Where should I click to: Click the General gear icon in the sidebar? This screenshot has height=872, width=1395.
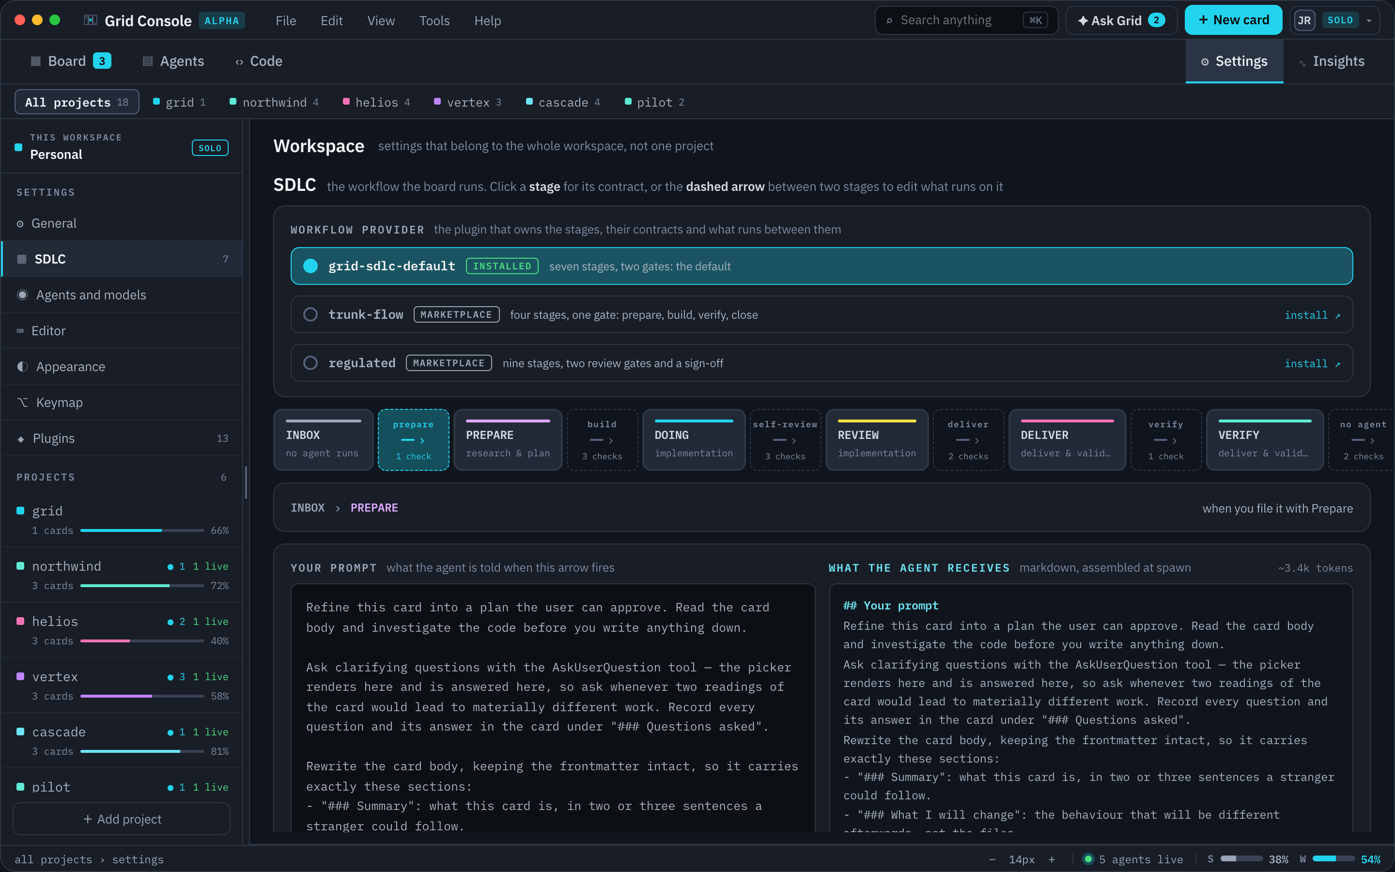point(20,224)
